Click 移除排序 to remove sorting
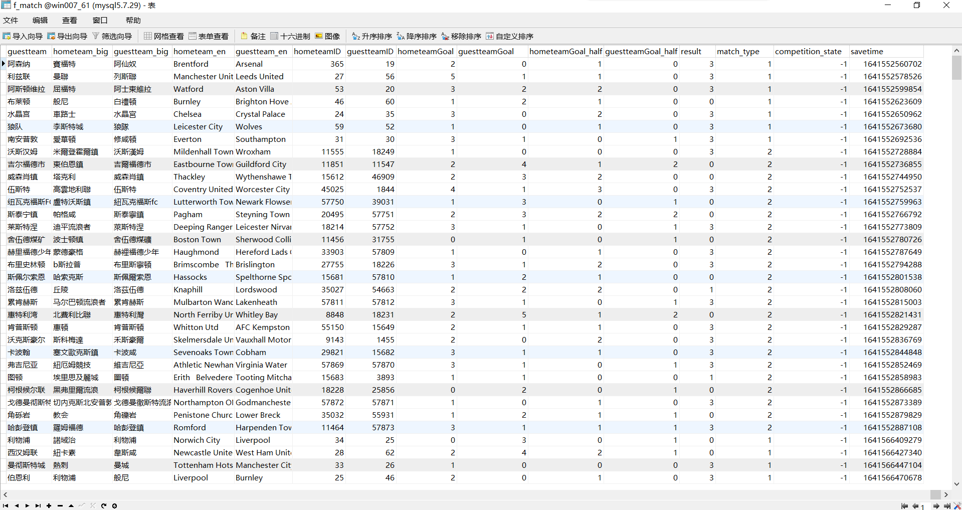Image resolution: width=962 pixels, height=510 pixels. point(461,36)
